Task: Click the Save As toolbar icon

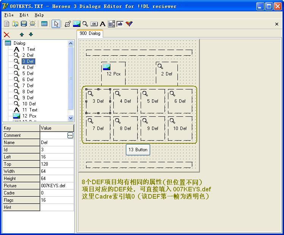Action: pos(33,24)
